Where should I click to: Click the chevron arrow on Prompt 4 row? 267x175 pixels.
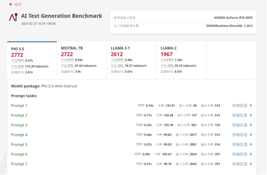click(251, 135)
